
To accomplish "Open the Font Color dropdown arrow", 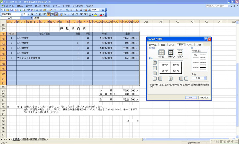I will 104,14.
